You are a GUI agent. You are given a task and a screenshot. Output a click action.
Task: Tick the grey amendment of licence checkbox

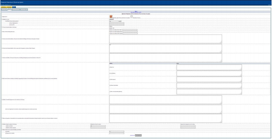point(131,17)
